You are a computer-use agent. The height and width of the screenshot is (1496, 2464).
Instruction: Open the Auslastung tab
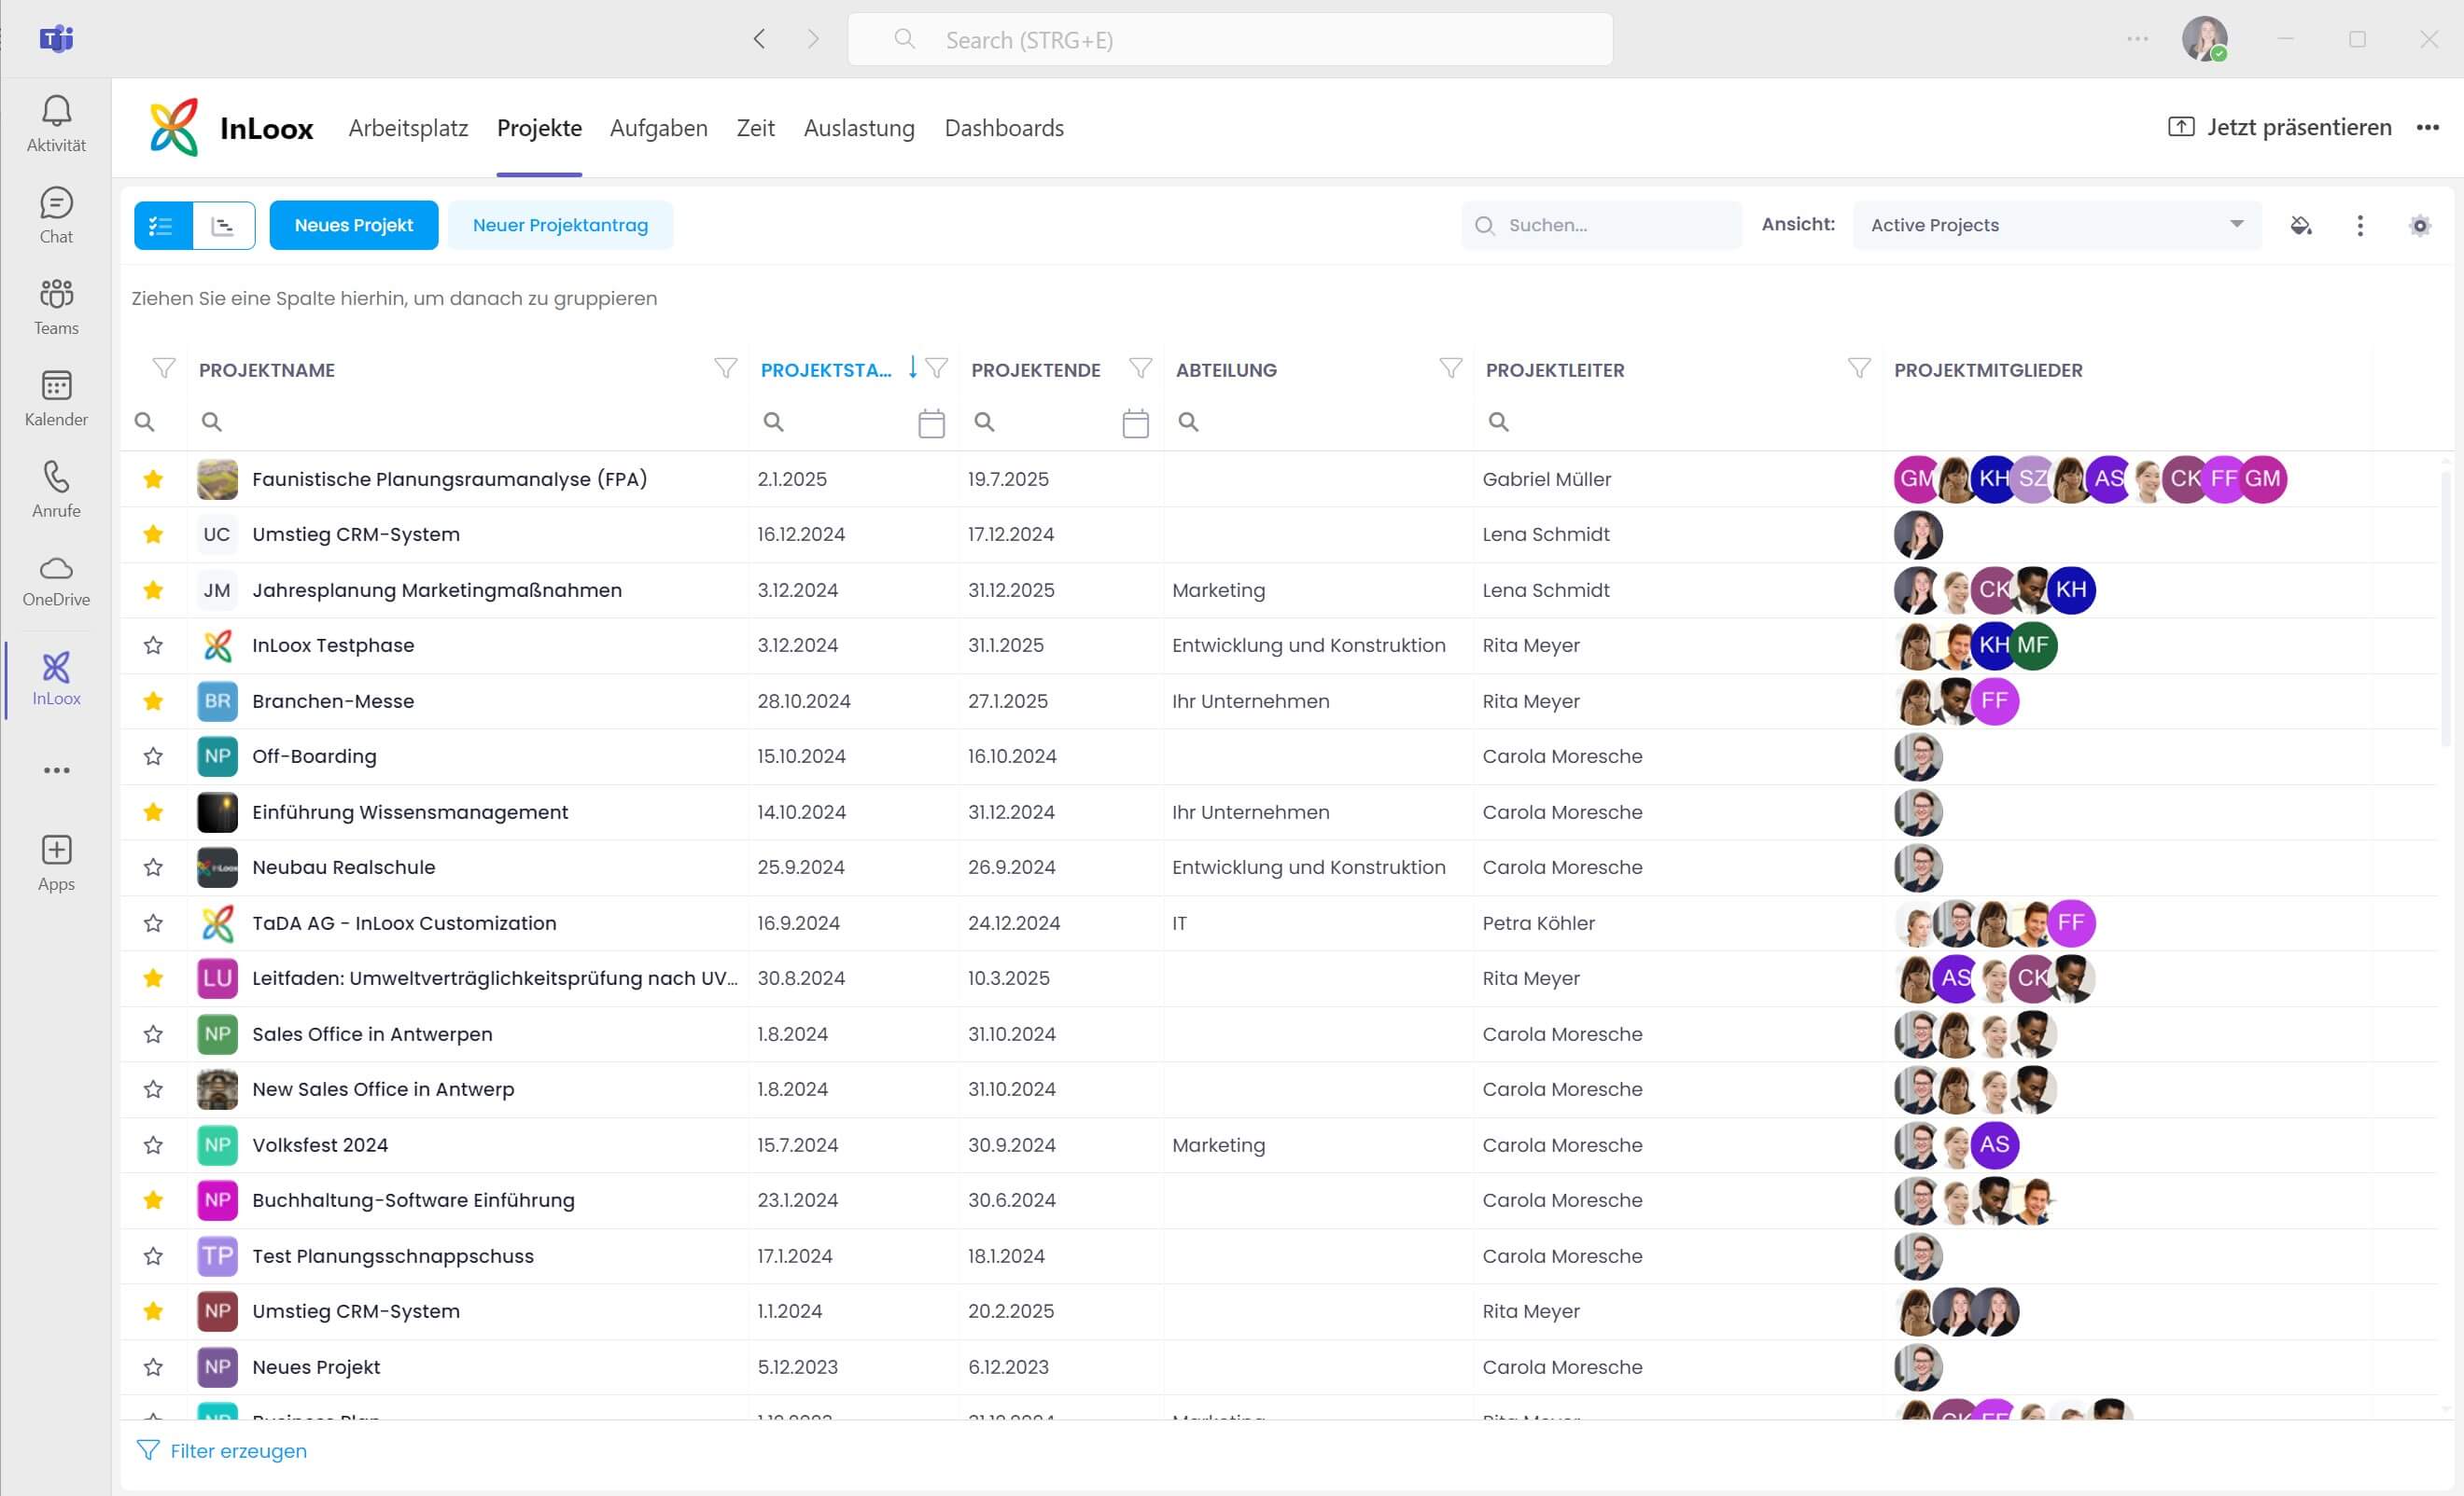859,128
